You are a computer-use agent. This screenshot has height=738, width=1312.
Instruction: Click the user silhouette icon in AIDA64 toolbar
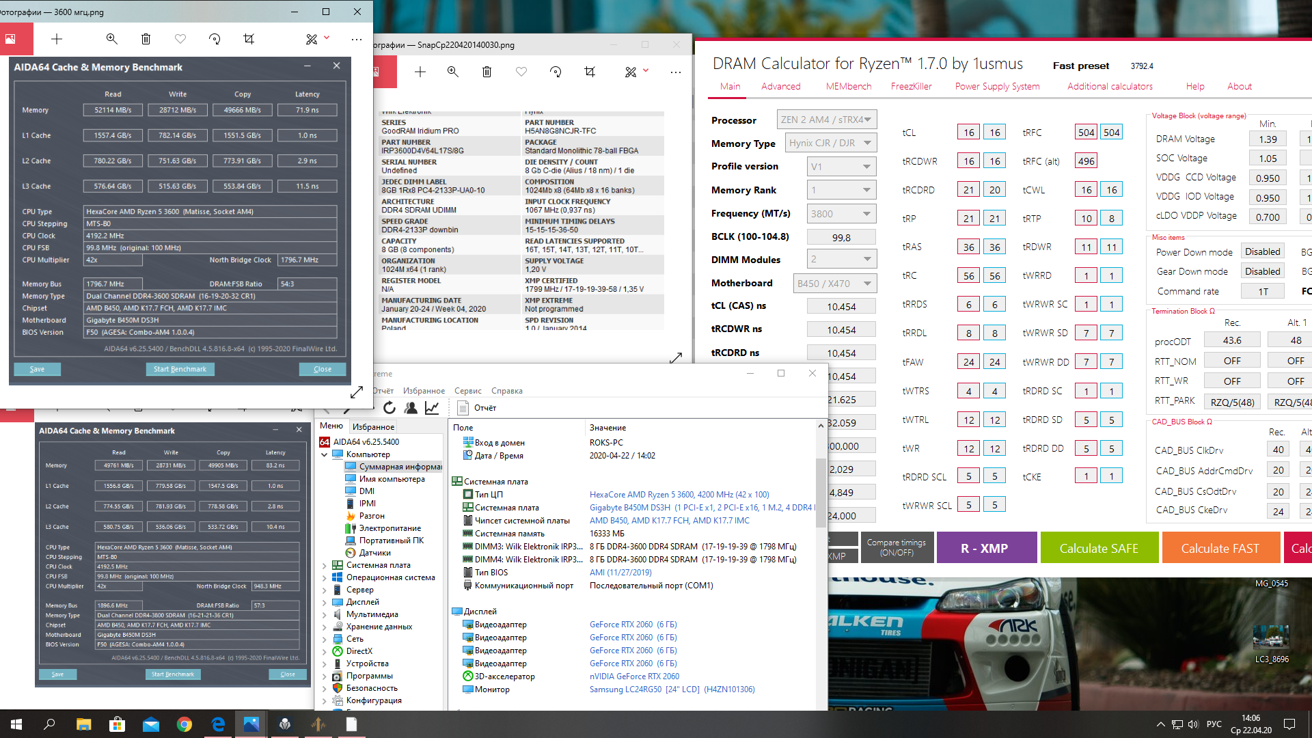click(x=411, y=408)
